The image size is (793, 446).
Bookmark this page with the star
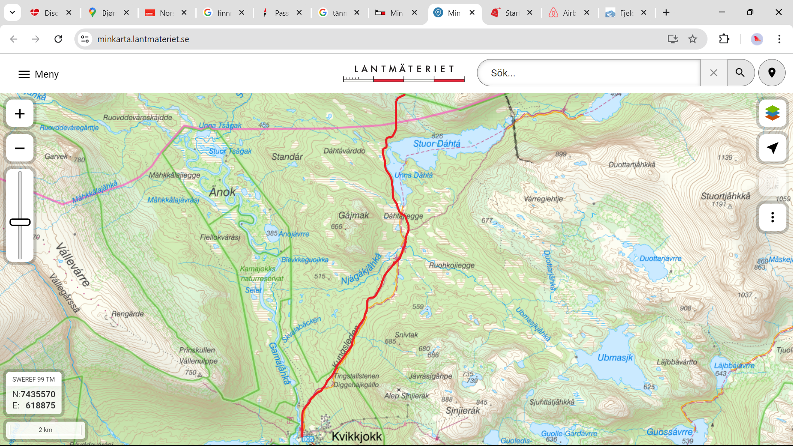pos(693,39)
